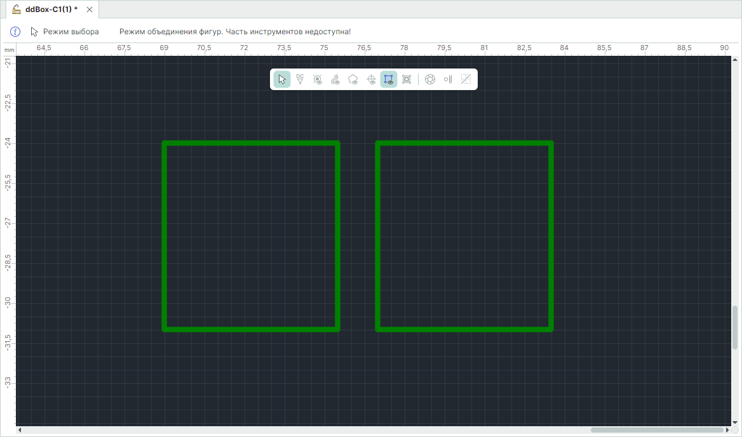742x437 pixels.
Task: Toggle the highlighted rectangle shape visibility tool
Action: (389, 79)
